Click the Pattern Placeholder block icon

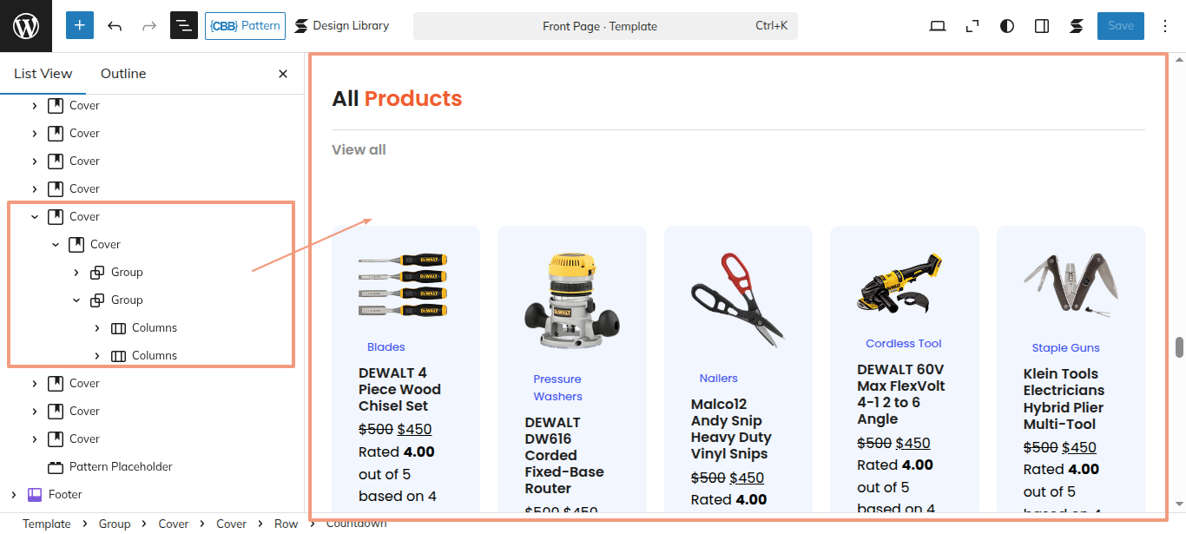click(56, 467)
